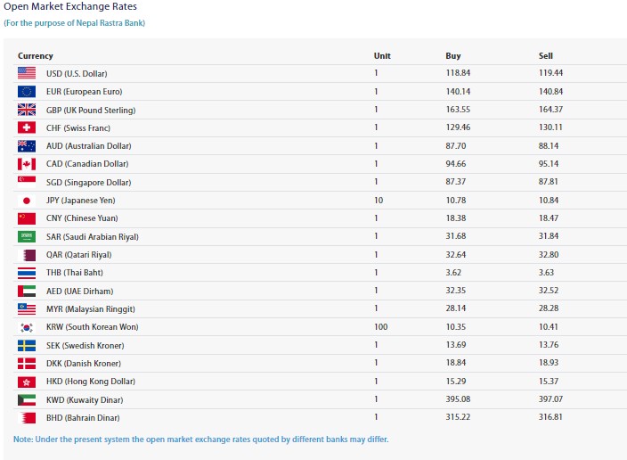Viewport: 627px width, 460px height.
Task: Select the Swedish flag icon
Action: tap(27, 345)
